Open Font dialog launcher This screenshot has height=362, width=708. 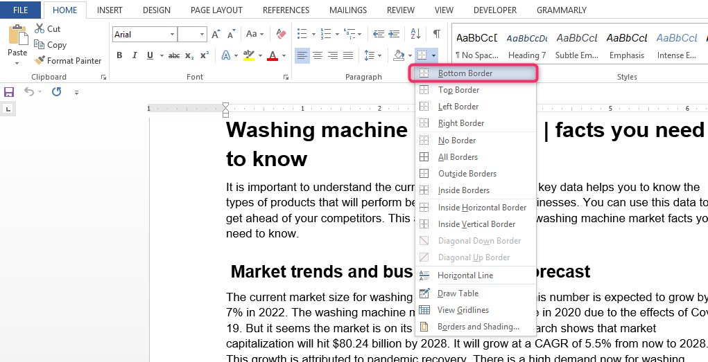[286, 78]
